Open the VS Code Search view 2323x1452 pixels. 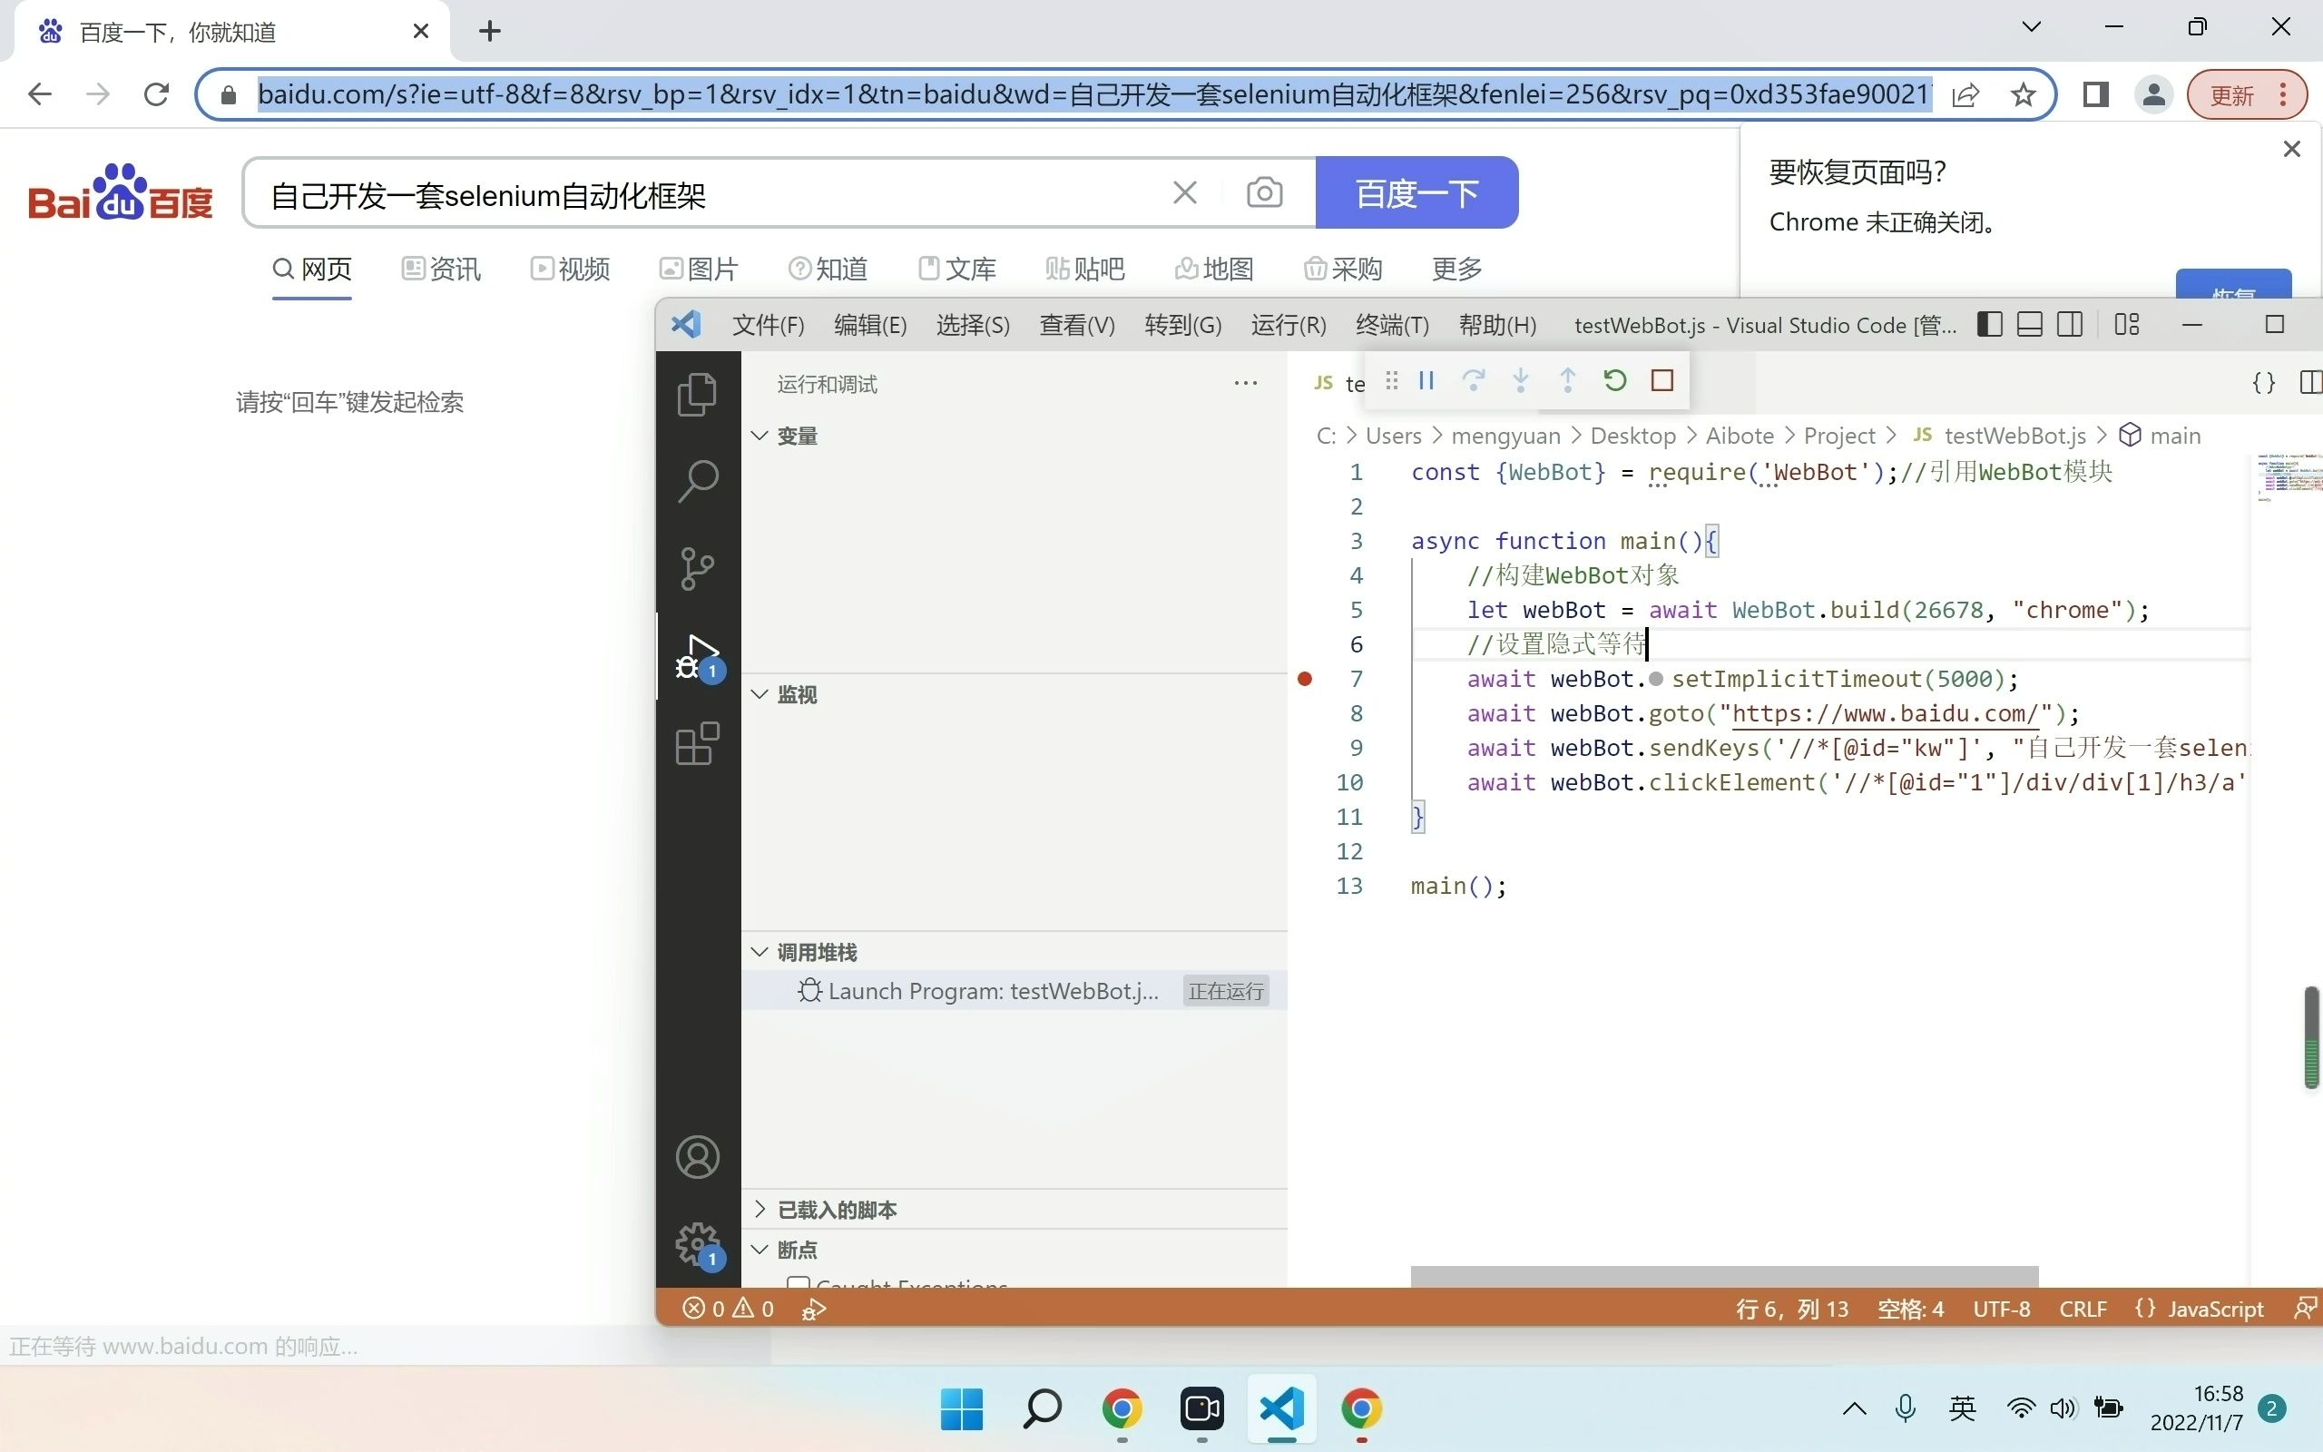[x=697, y=480]
